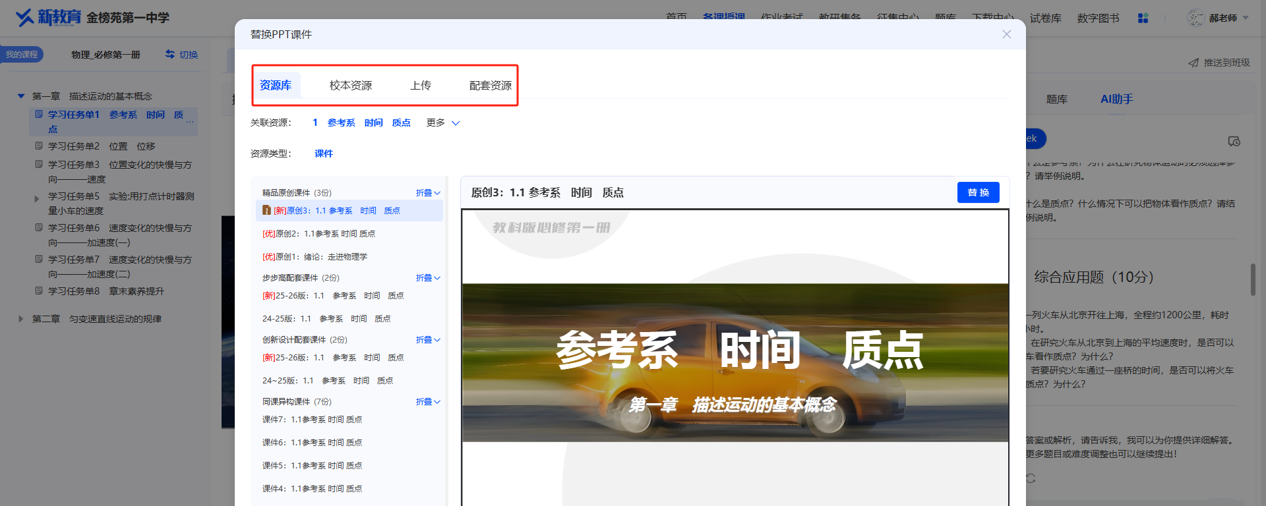Image resolution: width=1266 pixels, height=506 pixels.
Task: Open 学习任务单7 加速度(二)
Action: click(120, 267)
